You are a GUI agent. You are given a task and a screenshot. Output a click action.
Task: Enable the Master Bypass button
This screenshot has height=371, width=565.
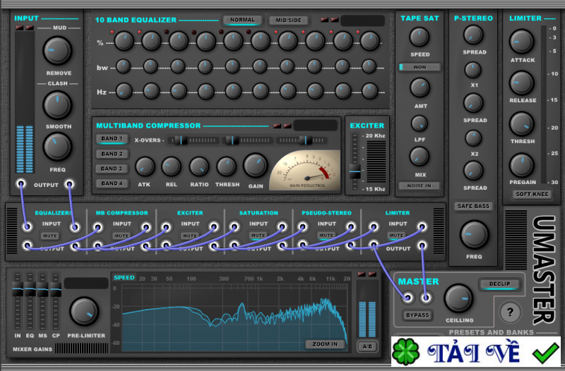pyautogui.click(x=417, y=315)
